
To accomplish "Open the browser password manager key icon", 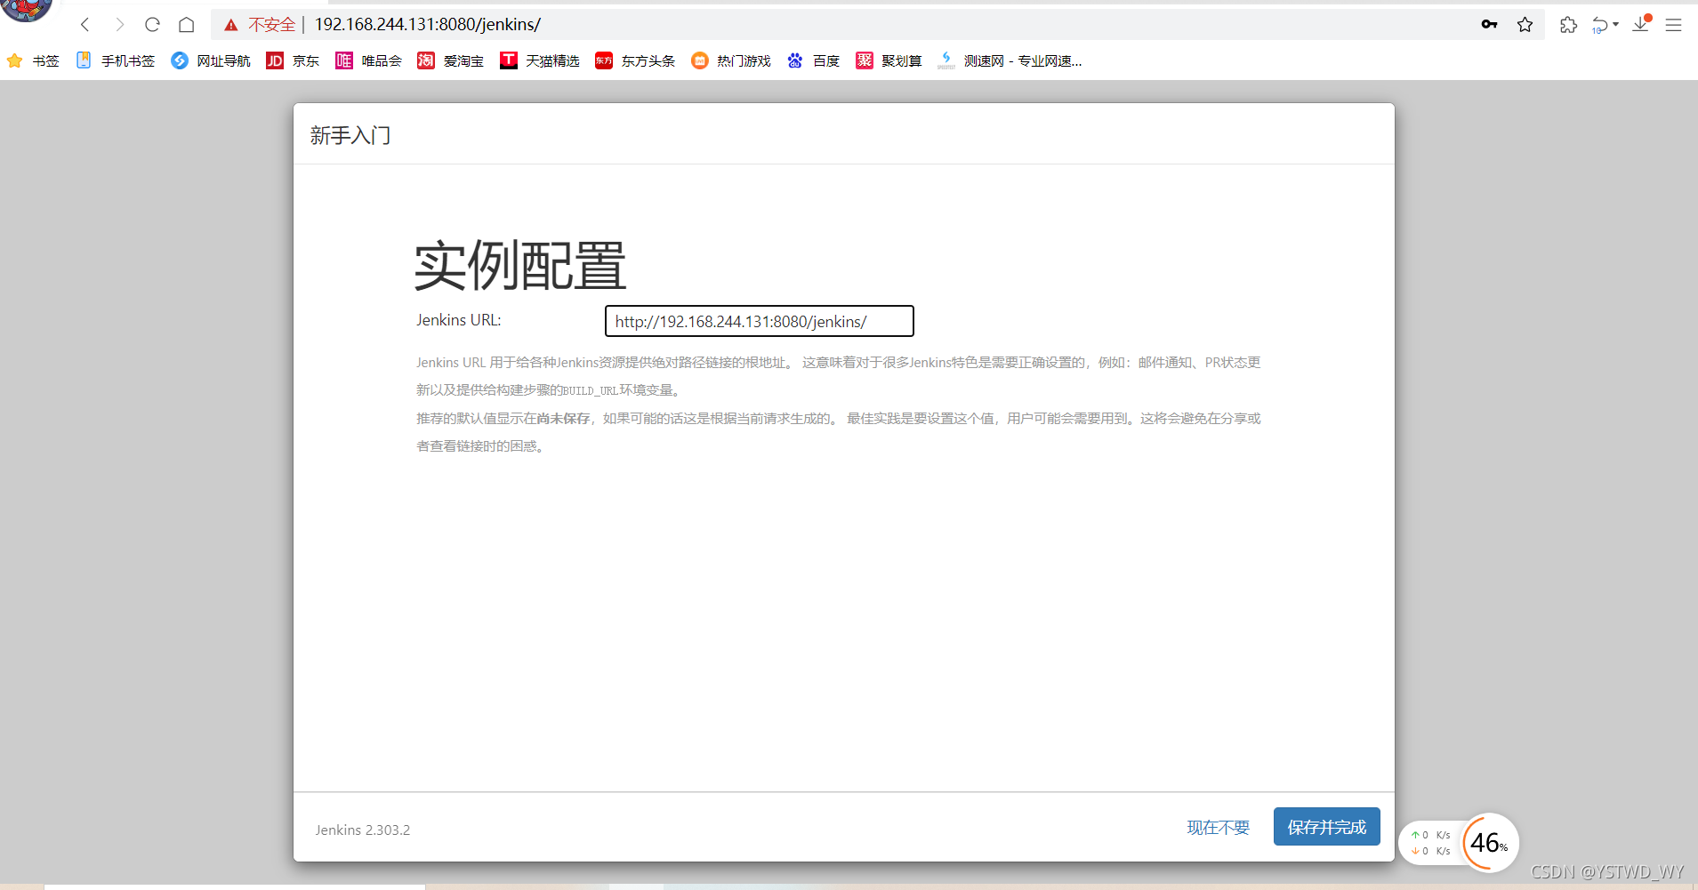I will [x=1490, y=24].
